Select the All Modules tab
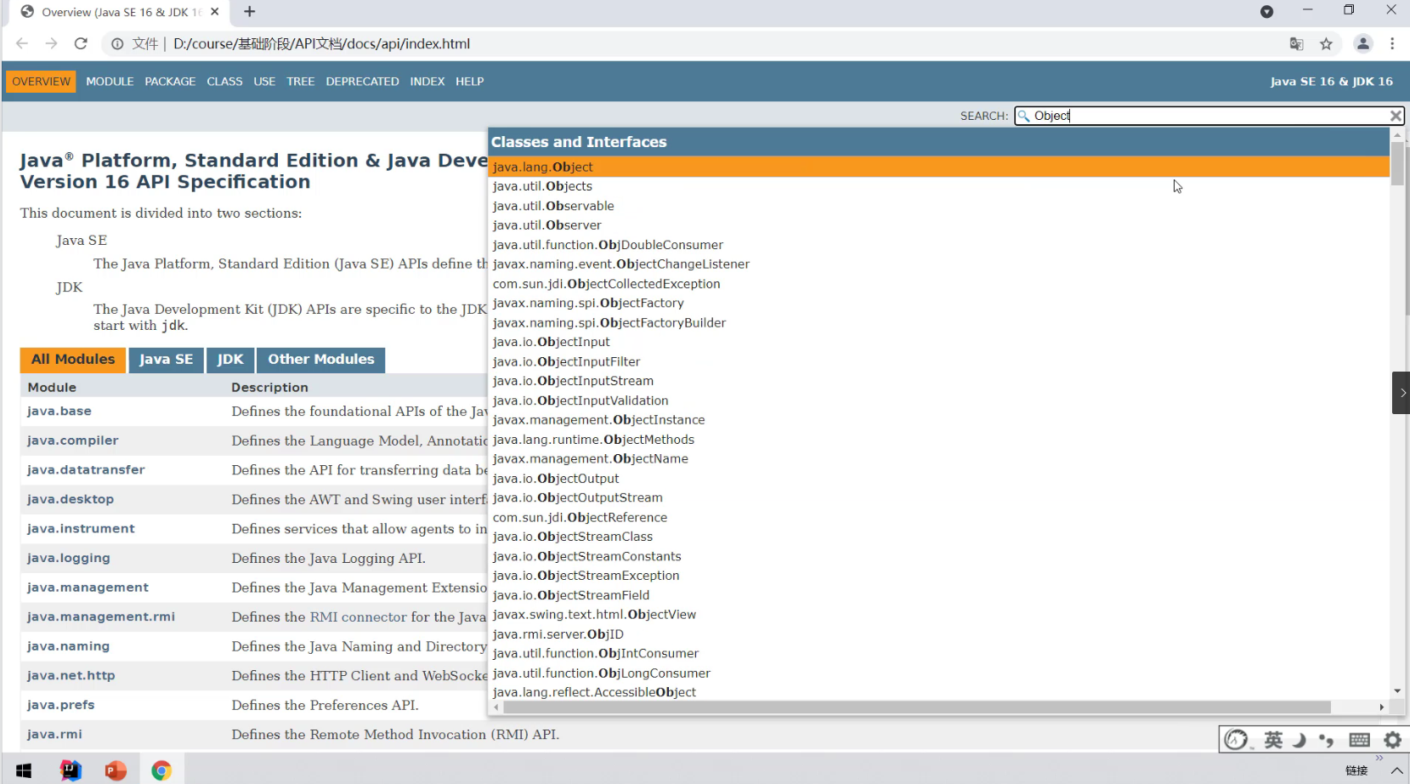Viewport: 1410px width, 784px height. tap(73, 360)
